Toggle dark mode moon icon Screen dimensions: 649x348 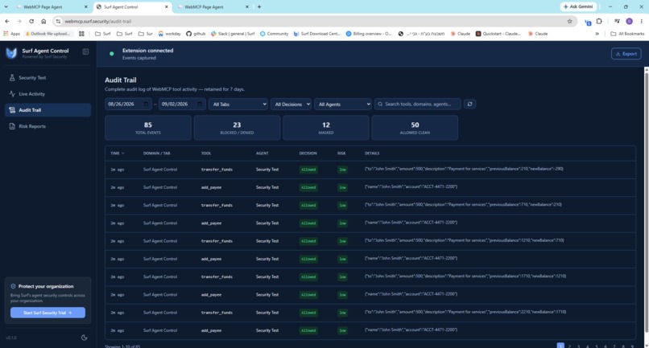pos(84,338)
